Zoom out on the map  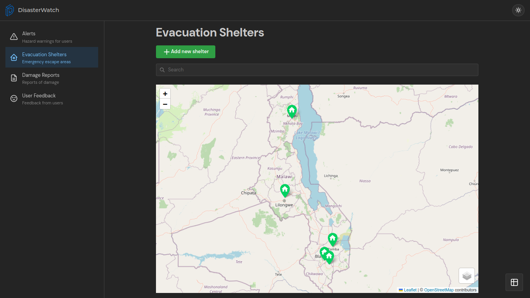[x=165, y=104]
